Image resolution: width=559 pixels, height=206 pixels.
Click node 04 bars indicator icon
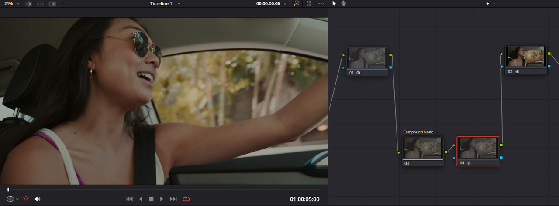469,163
